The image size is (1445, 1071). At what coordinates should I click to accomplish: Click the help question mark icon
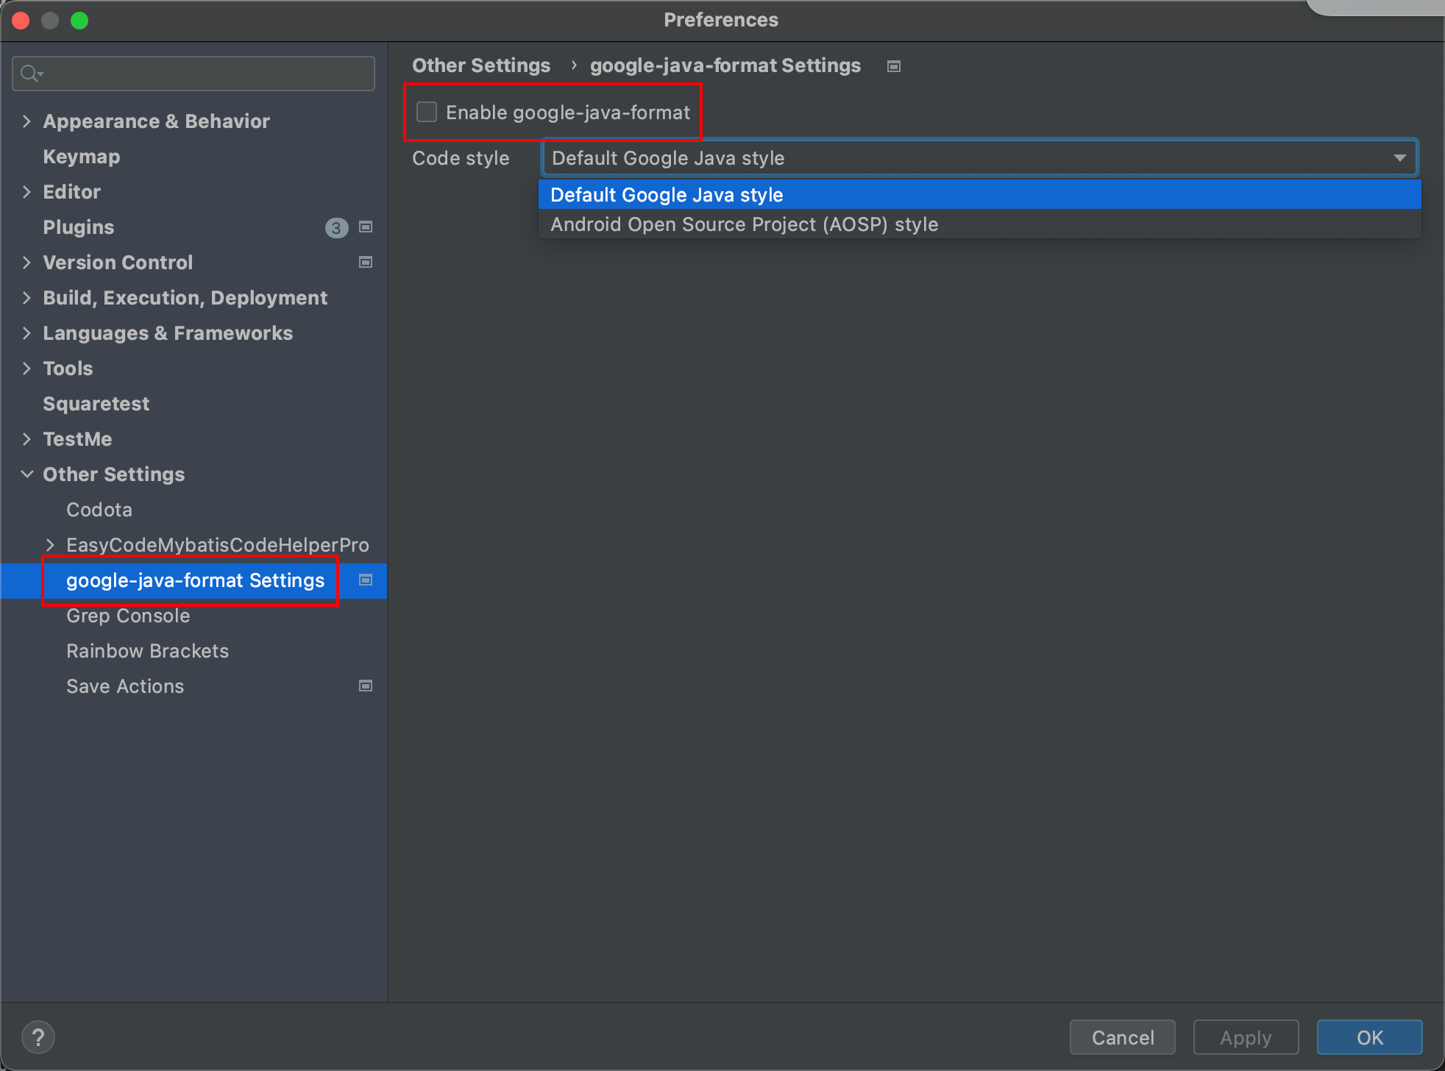(x=38, y=1036)
